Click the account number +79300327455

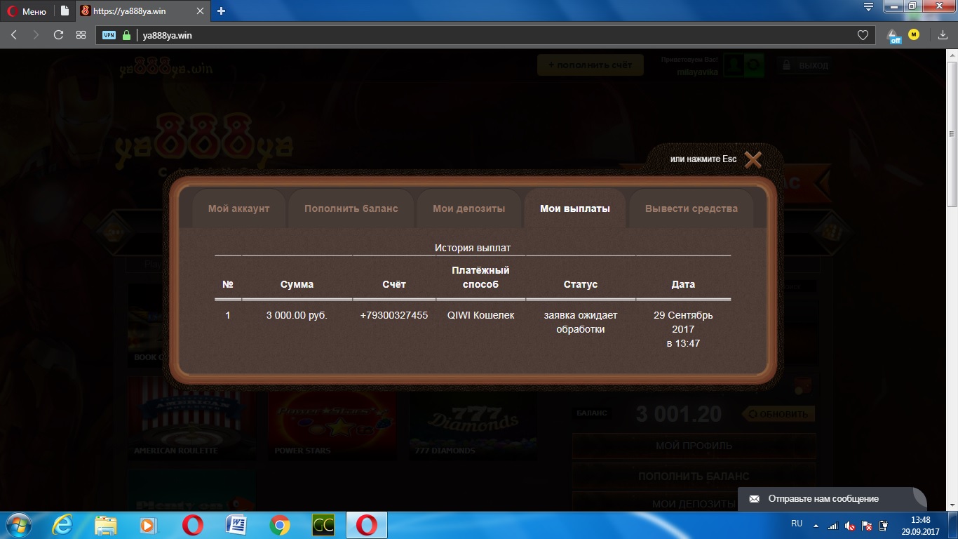click(394, 316)
